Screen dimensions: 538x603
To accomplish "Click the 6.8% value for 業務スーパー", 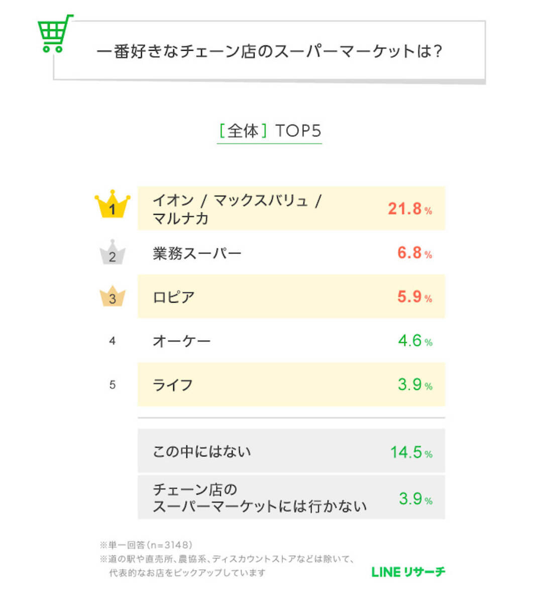I will click(414, 253).
